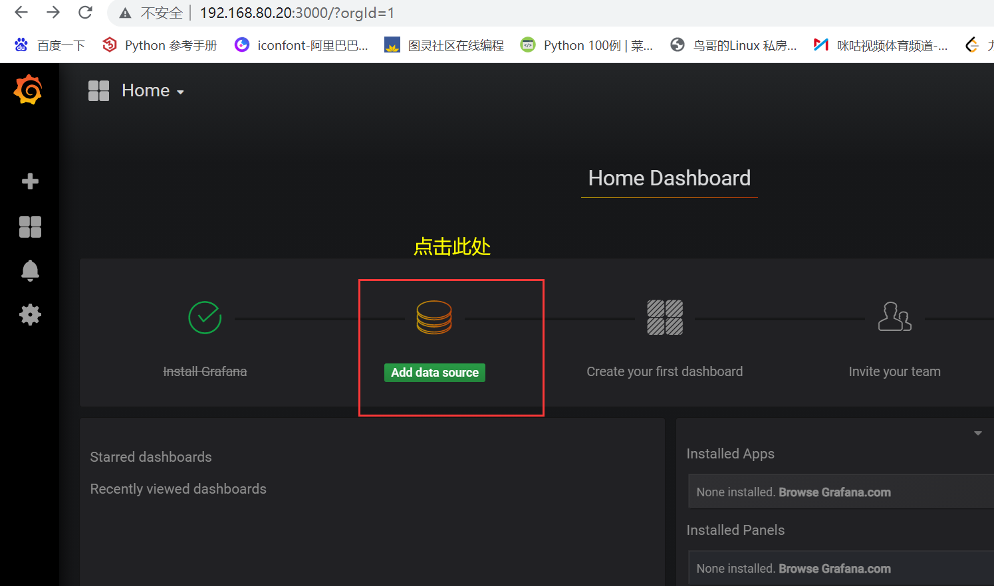
Task: Expand the plugins panel dropdown arrow
Action: coord(978,433)
